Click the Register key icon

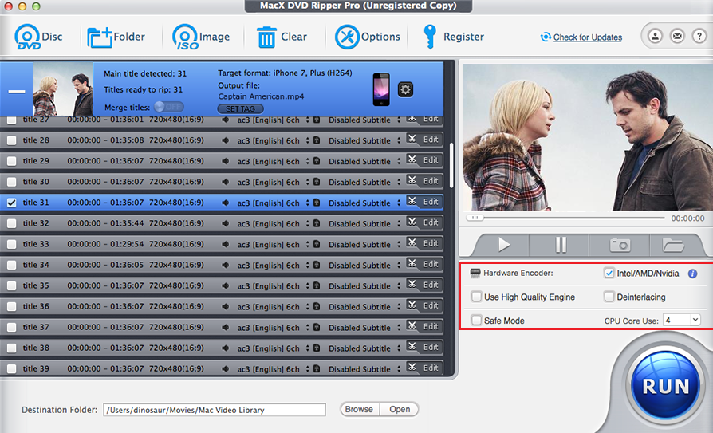coord(429,37)
